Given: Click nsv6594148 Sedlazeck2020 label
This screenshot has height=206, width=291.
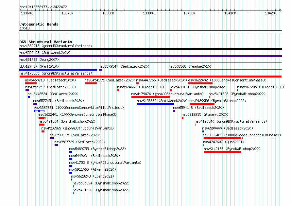Looking at the screenshot, I should pyautogui.click(x=198, y=108).
